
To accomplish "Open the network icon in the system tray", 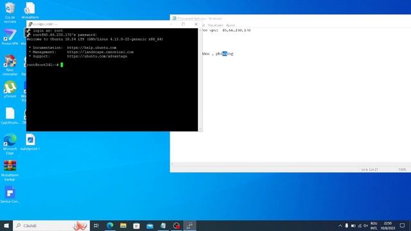I will (x=360, y=225).
